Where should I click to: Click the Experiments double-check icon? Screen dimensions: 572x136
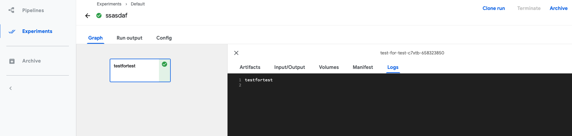[x=12, y=31]
